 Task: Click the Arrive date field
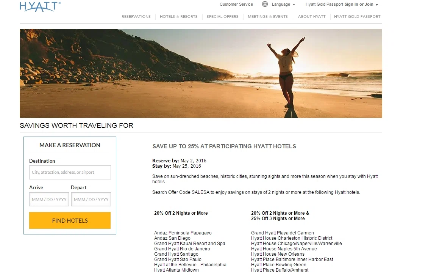coord(49,200)
